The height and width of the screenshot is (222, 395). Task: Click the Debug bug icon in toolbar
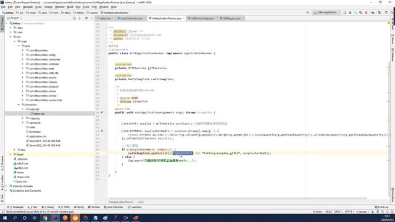tap(350, 12)
